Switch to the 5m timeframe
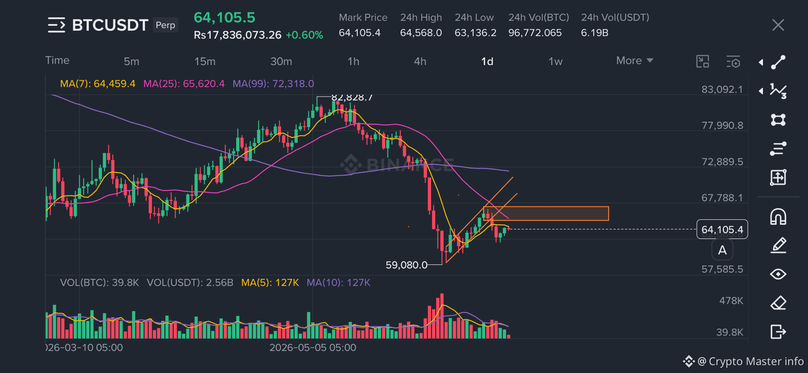 [131, 61]
